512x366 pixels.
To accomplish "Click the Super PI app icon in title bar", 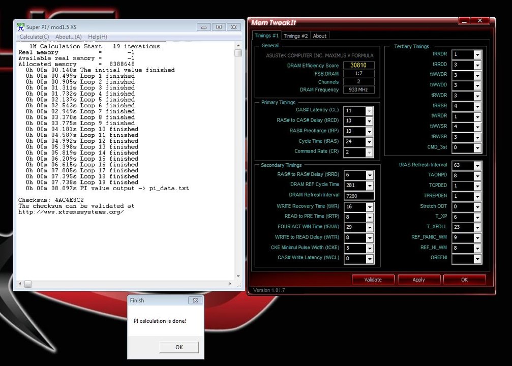I will tap(21, 27).
